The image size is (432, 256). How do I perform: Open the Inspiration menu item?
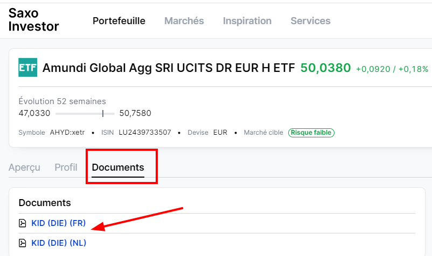point(247,21)
